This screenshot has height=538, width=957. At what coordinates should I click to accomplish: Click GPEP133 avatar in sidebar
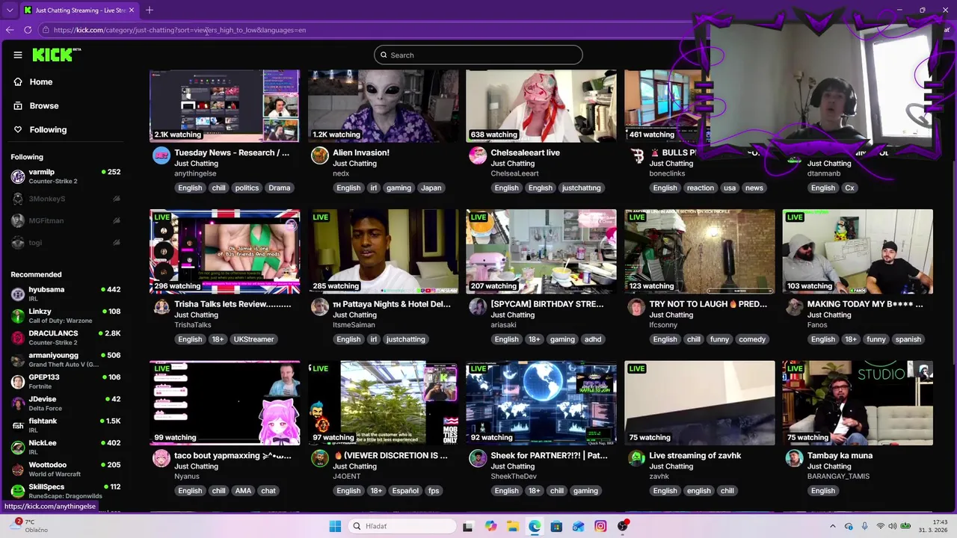point(18,381)
